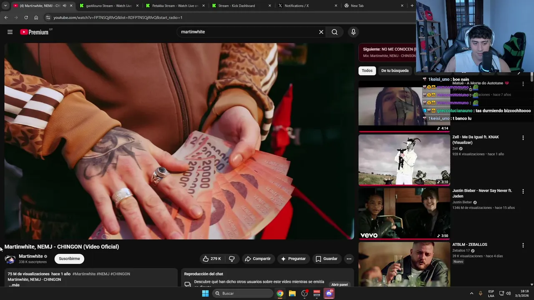This screenshot has height=300, width=534.
Task: Click Suscribirme button
Action: click(69, 259)
